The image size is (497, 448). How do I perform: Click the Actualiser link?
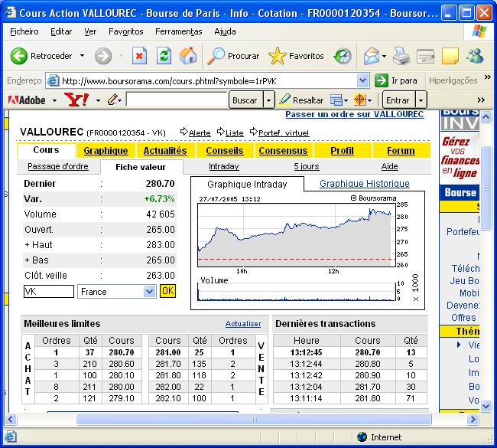click(x=242, y=324)
